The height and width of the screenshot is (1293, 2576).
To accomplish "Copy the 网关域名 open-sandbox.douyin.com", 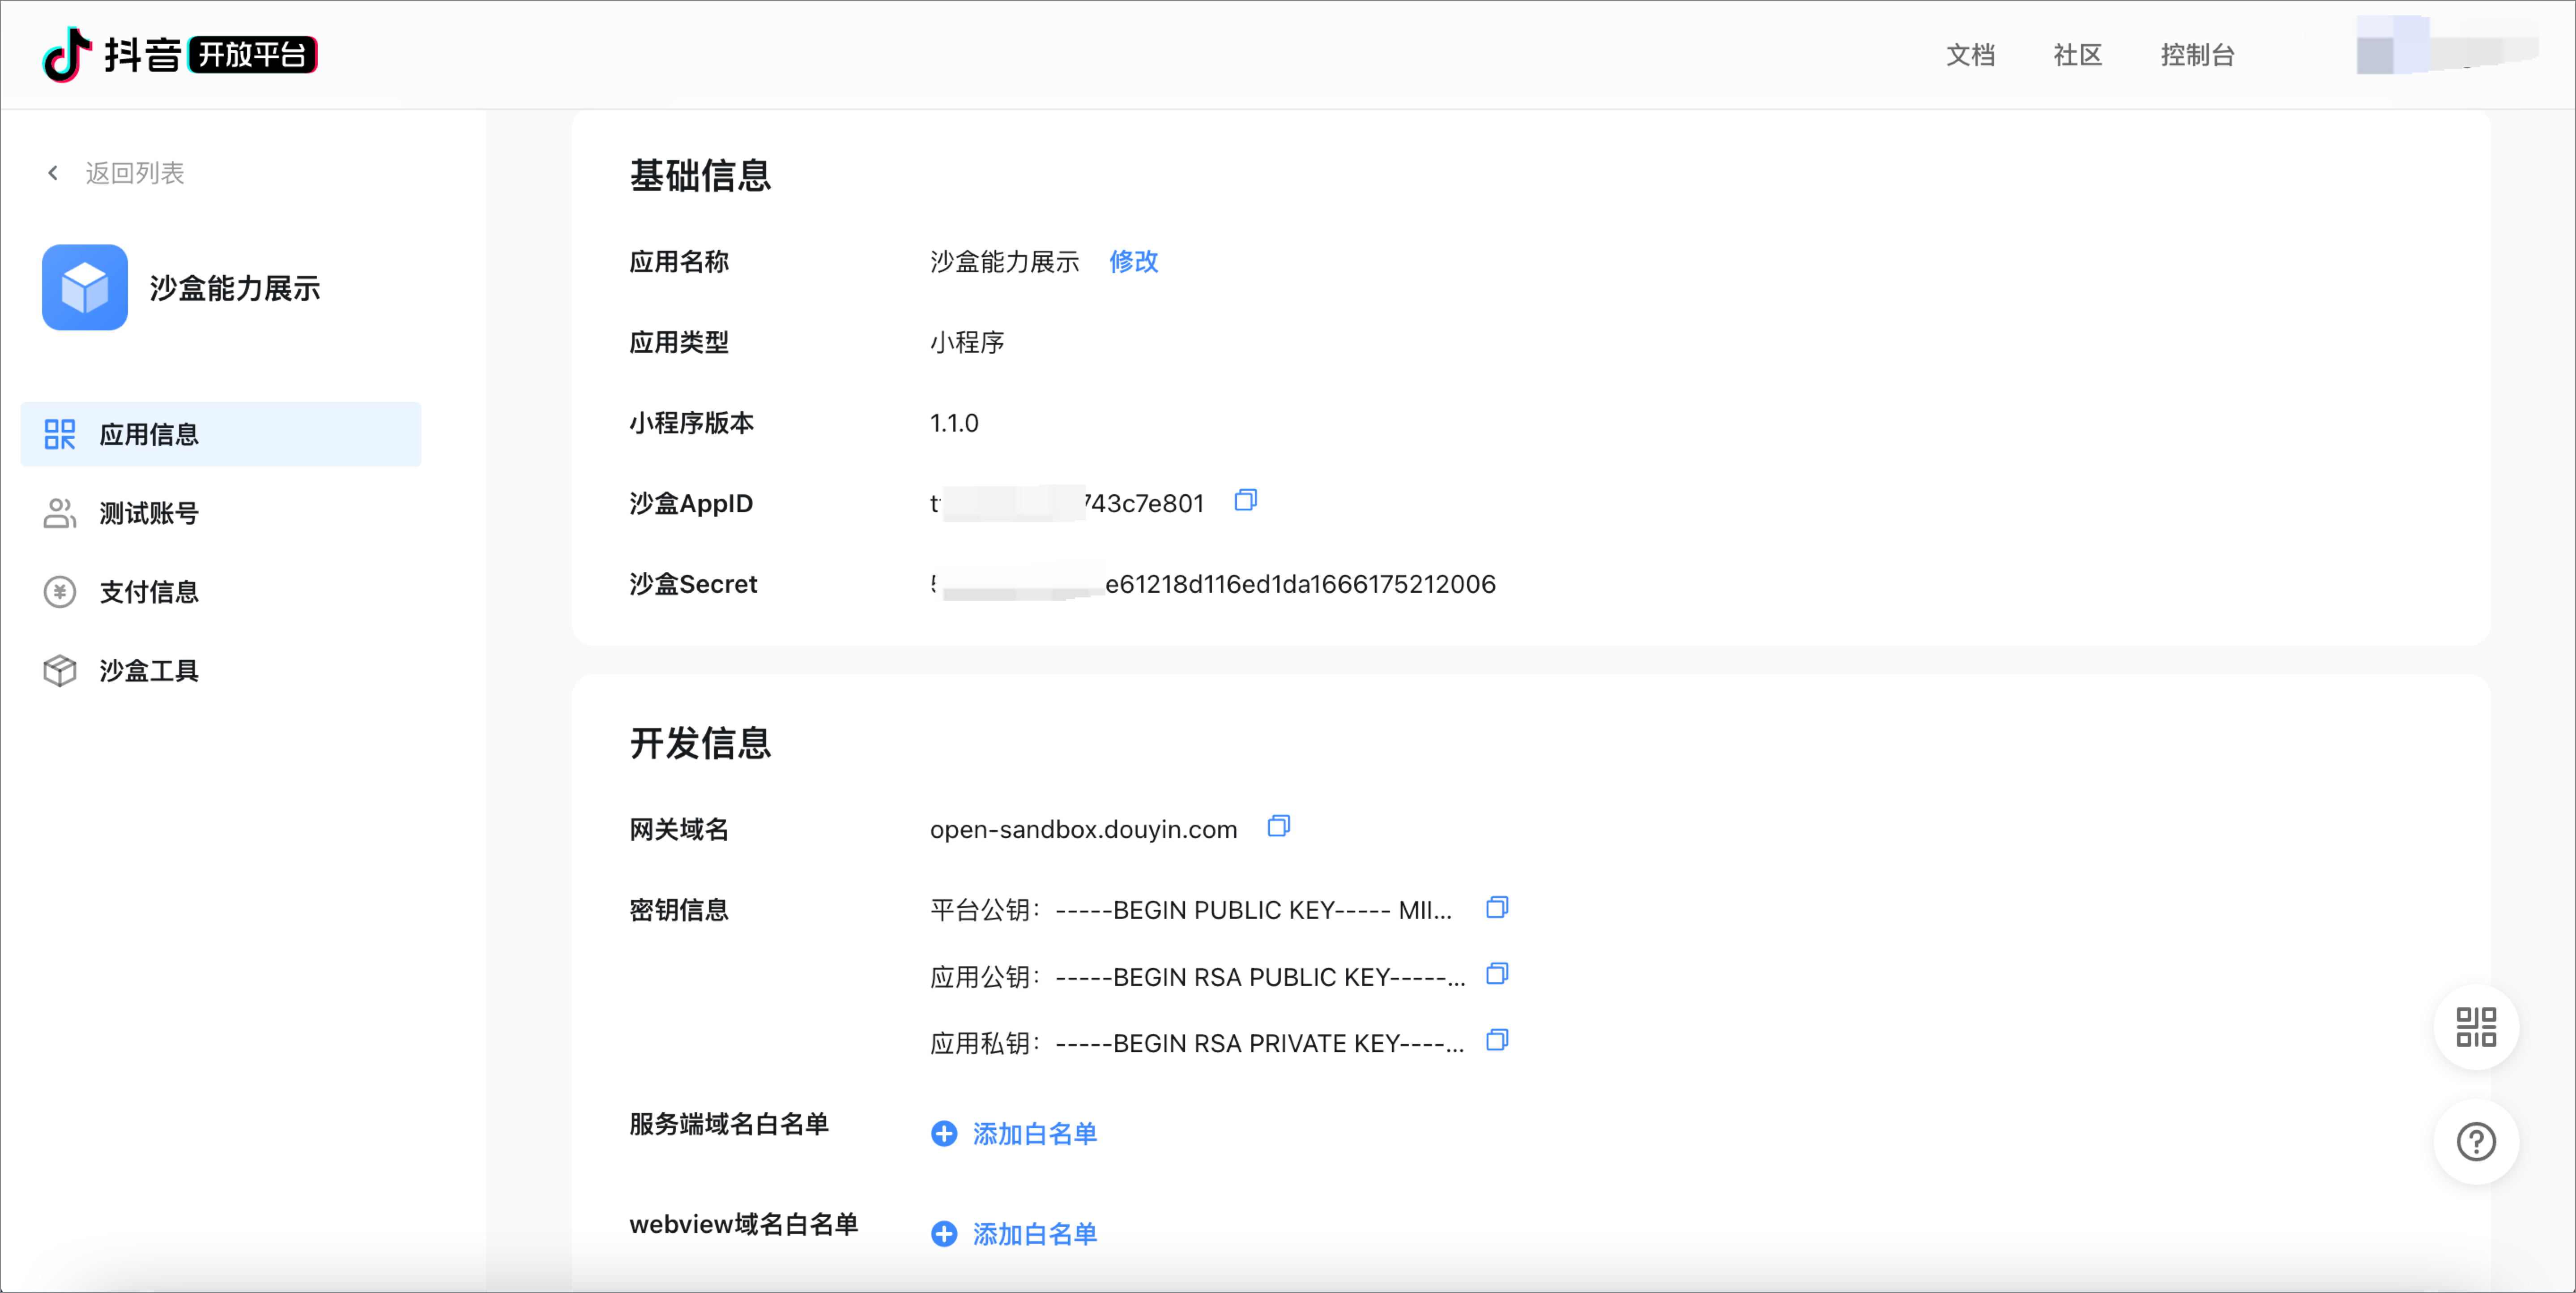I will tap(1278, 826).
